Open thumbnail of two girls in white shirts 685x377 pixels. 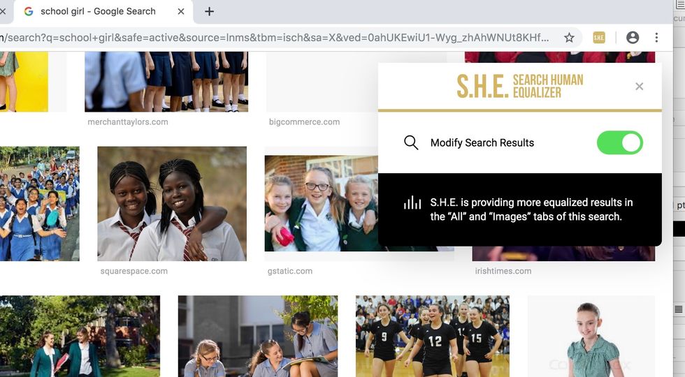coord(172,204)
